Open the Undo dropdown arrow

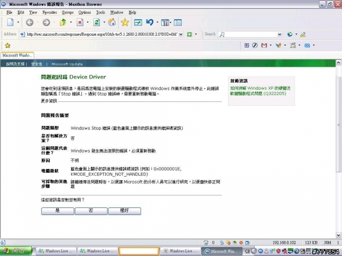(157, 22)
